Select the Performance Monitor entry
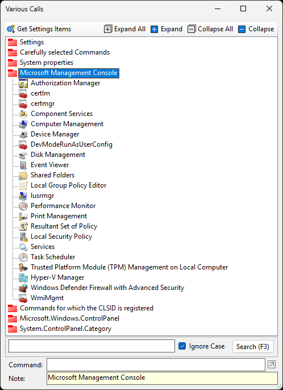Image resolution: width=283 pixels, height=390 pixels. click(63, 206)
